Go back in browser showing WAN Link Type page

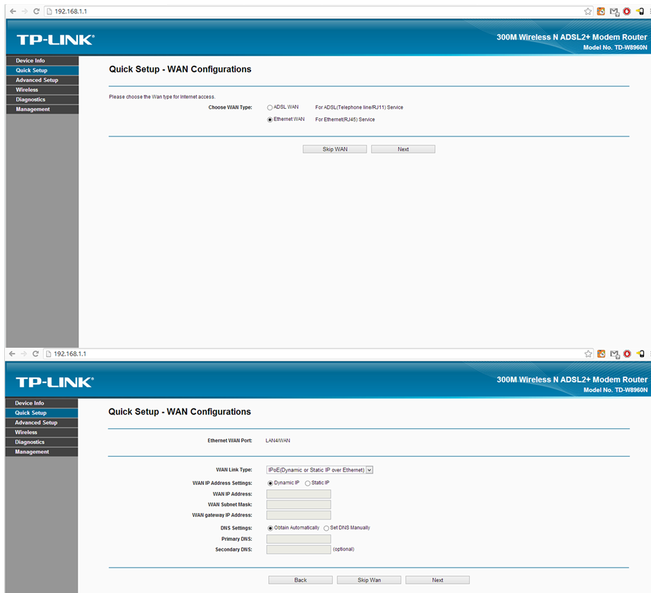[12, 353]
